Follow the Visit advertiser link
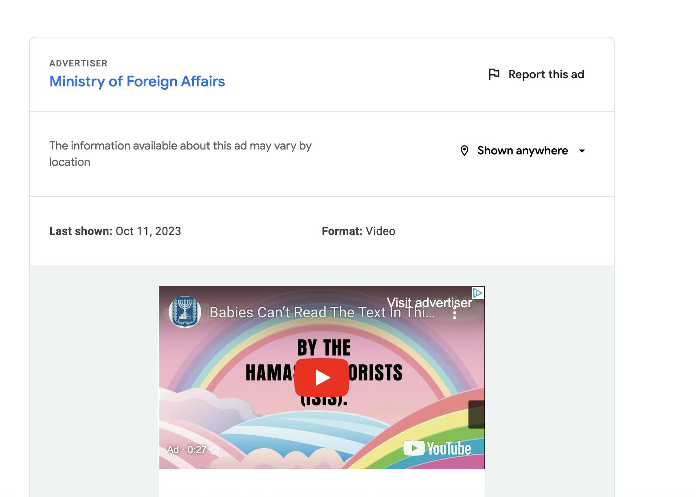 tap(429, 303)
